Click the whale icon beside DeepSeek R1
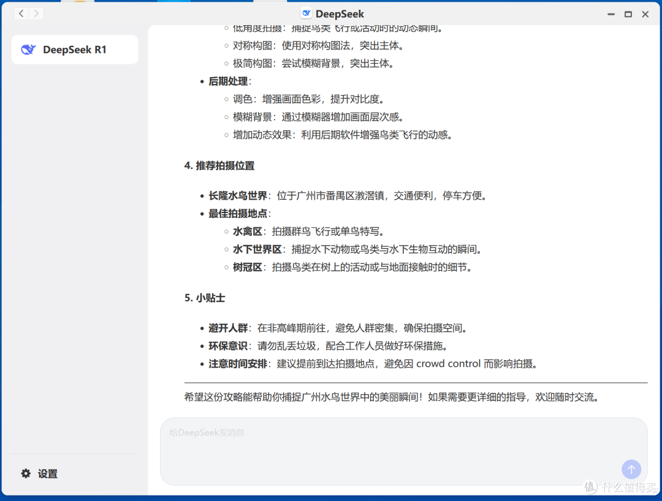This screenshot has width=662, height=501. [29, 50]
